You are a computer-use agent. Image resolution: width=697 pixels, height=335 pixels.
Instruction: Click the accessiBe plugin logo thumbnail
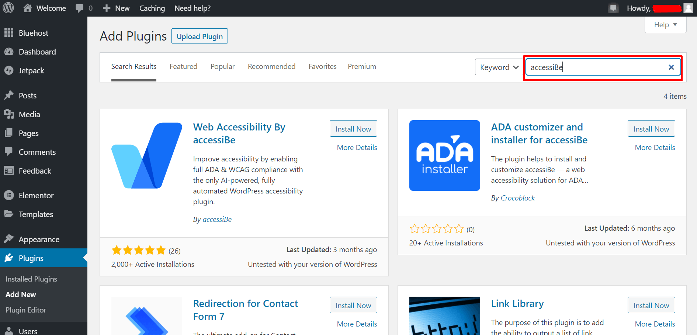[147, 156]
